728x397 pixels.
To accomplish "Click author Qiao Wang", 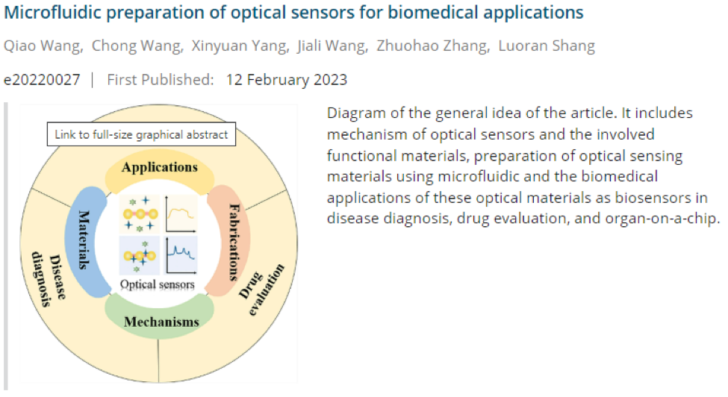I will point(42,46).
